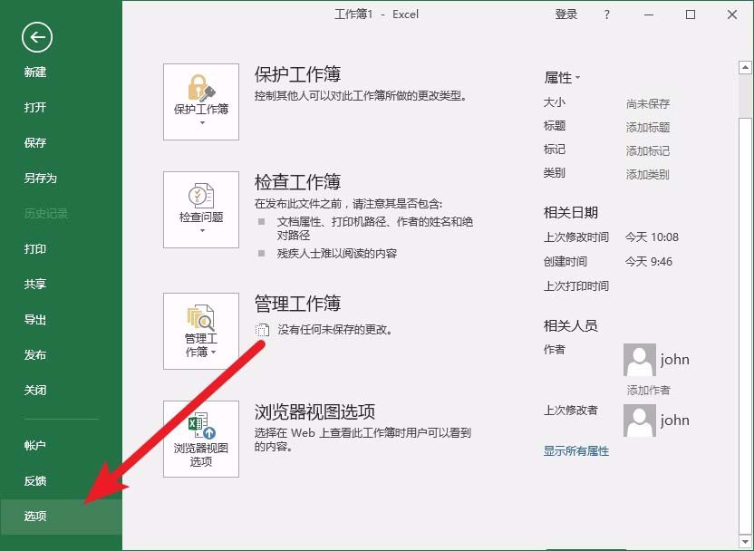Screen dimensions: 754x551
Task: Select 保存 in the sidebar
Action: coord(35,143)
